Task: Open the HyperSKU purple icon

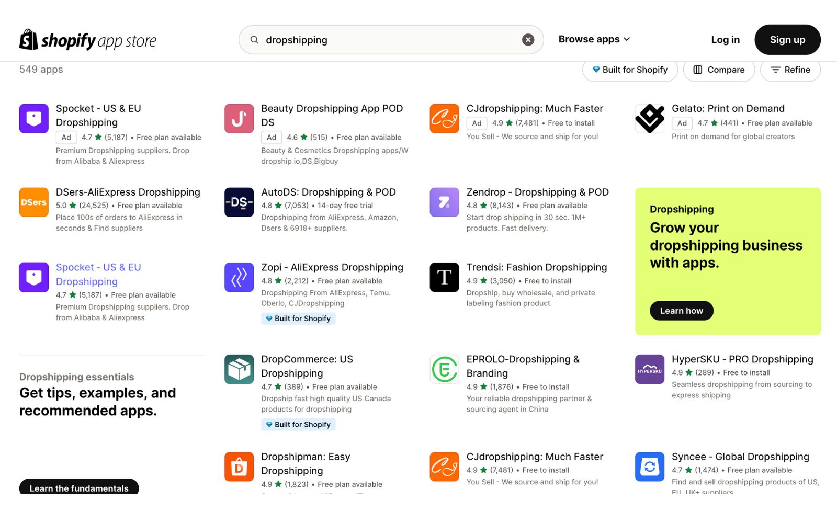Action: click(x=650, y=369)
